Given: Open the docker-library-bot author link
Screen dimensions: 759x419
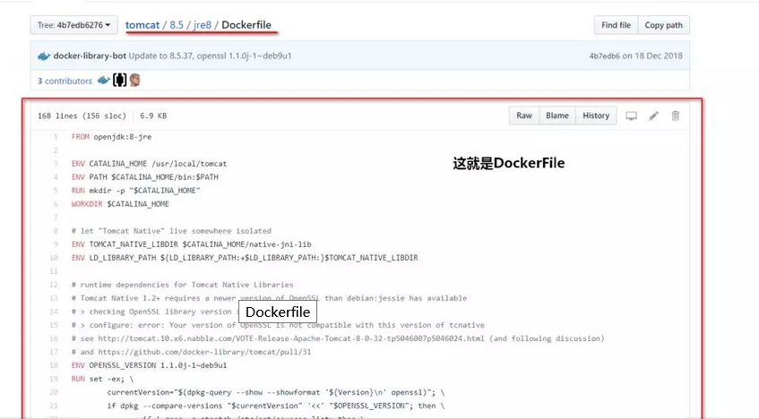Looking at the screenshot, I should pos(90,56).
